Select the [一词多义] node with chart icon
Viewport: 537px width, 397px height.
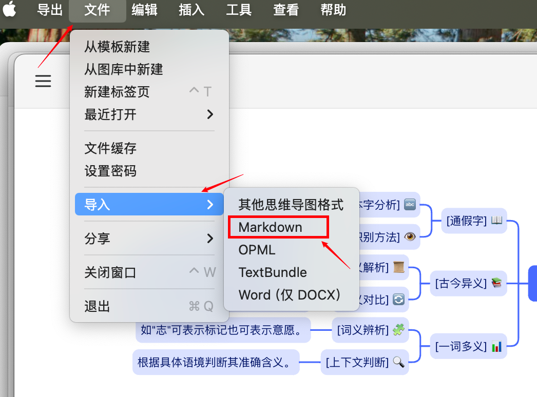468,346
